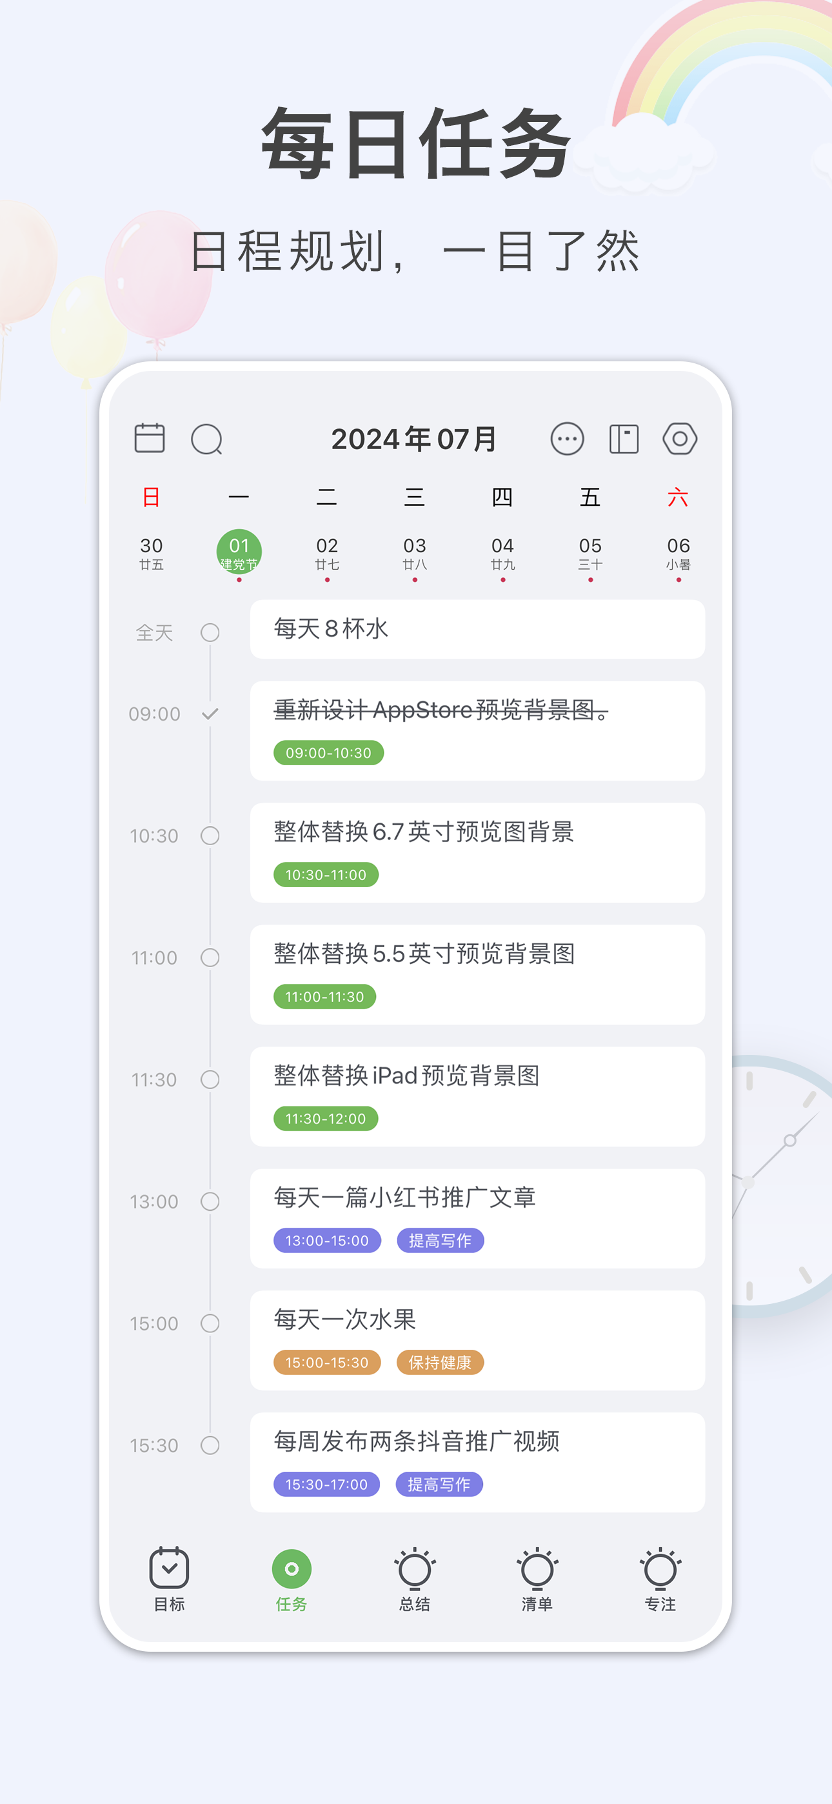Image resolution: width=832 pixels, height=1804 pixels.
Task: Open 整体替换5.5英寸预览背景图 task
Action: tap(477, 974)
